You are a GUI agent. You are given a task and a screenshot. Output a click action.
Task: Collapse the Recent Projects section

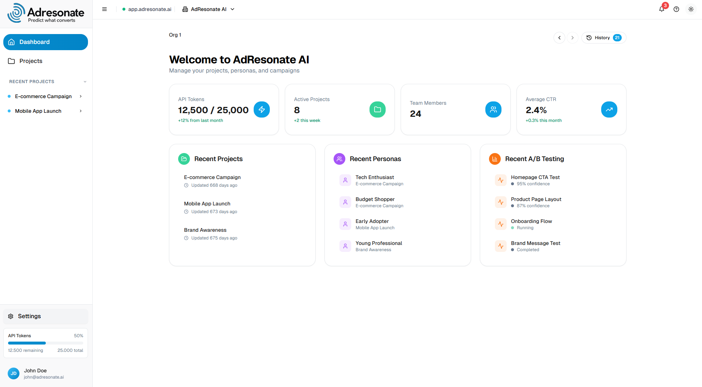[85, 81]
